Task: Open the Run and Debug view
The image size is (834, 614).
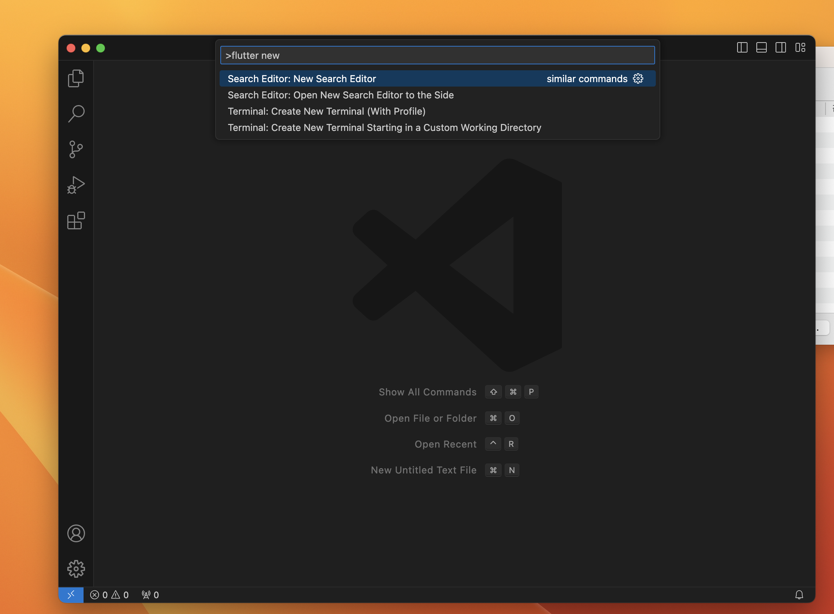Action: tap(76, 185)
